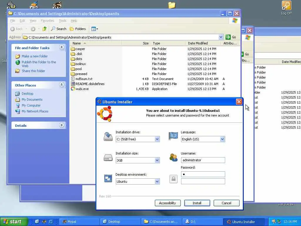Open the folder icon on desktop
Viewport: 301px width, 226px height.
click(x=172, y=5)
